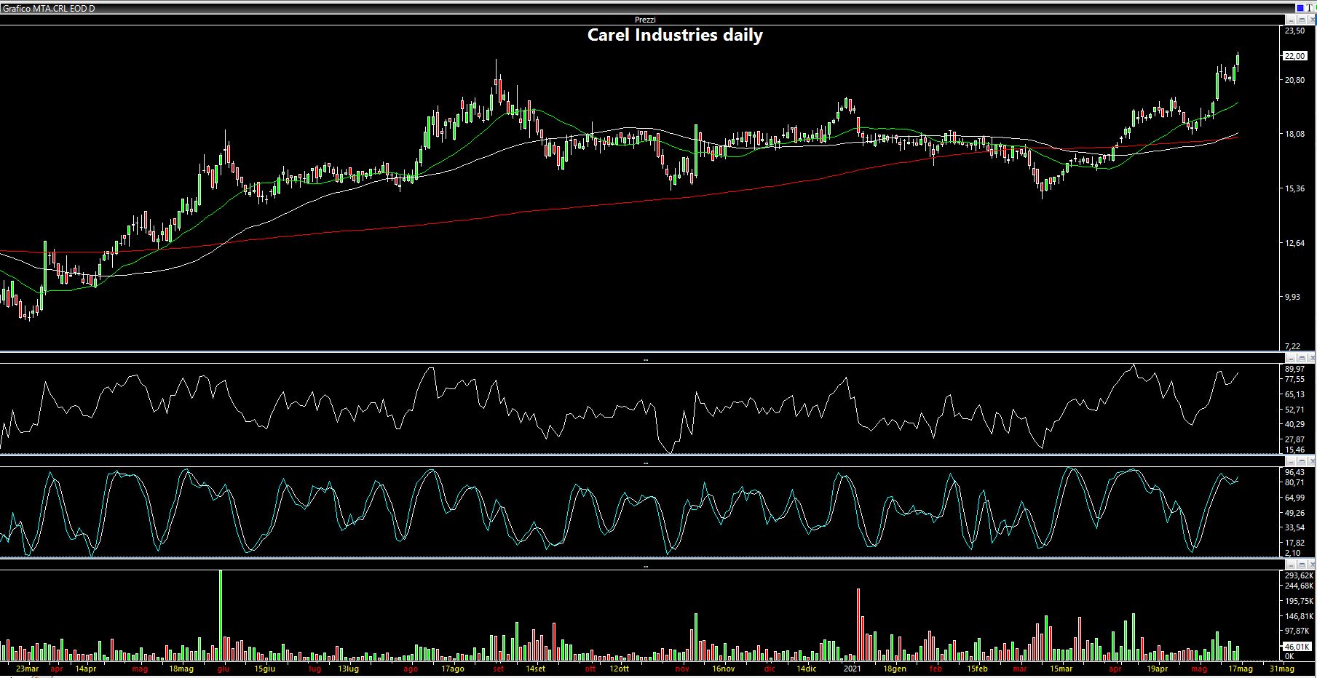Maximize the RSI indicator panel
The height and width of the screenshot is (678, 1317).
coord(1302,359)
